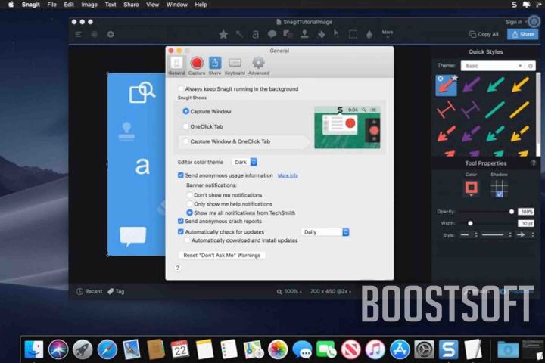Pick the yellow arrow quick style
Image resolution: width=545 pixels, height=363 pixels.
pos(520,85)
